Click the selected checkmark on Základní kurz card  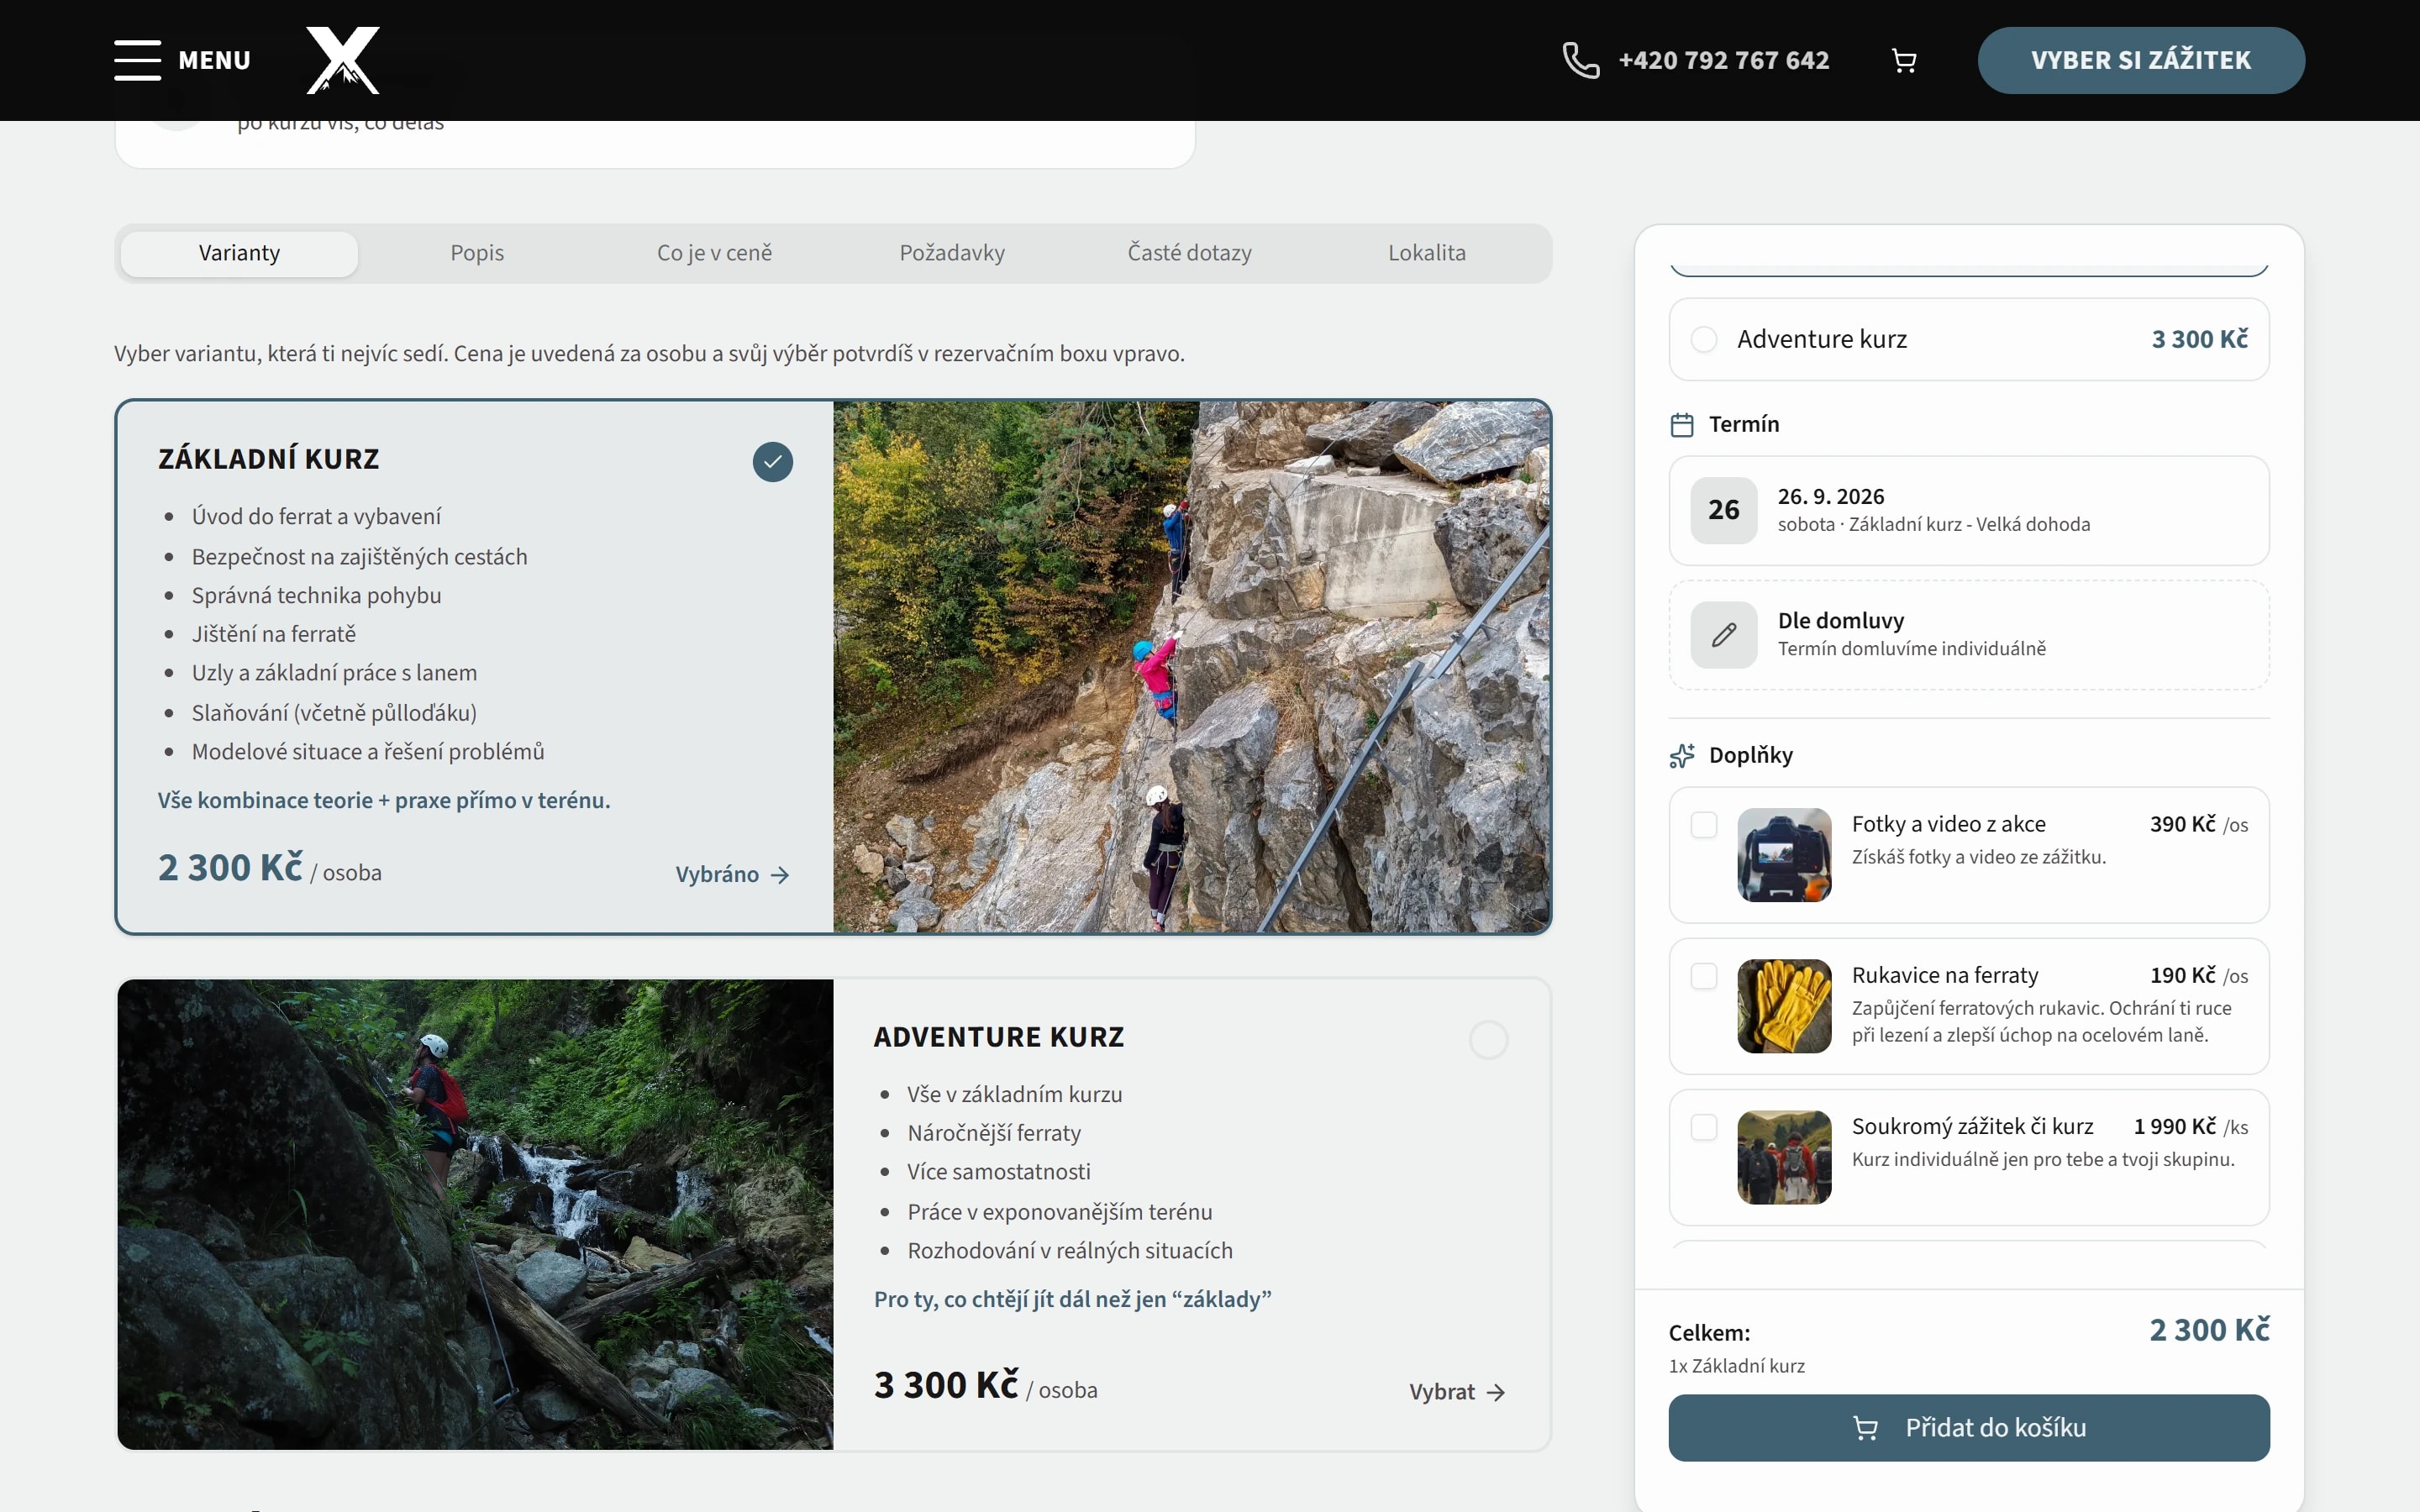773,462
